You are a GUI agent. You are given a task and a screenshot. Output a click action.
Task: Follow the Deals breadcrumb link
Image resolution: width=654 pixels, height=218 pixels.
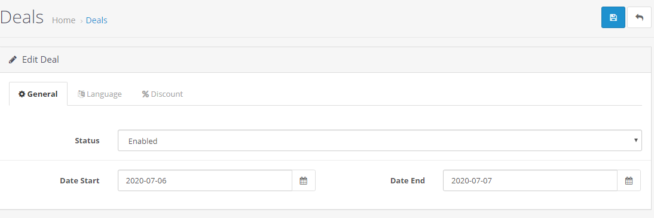tap(96, 20)
